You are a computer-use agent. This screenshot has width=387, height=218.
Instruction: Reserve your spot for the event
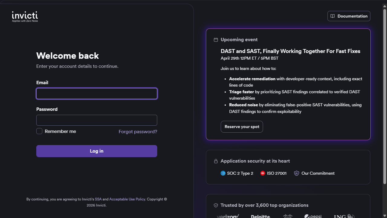[242, 127]
